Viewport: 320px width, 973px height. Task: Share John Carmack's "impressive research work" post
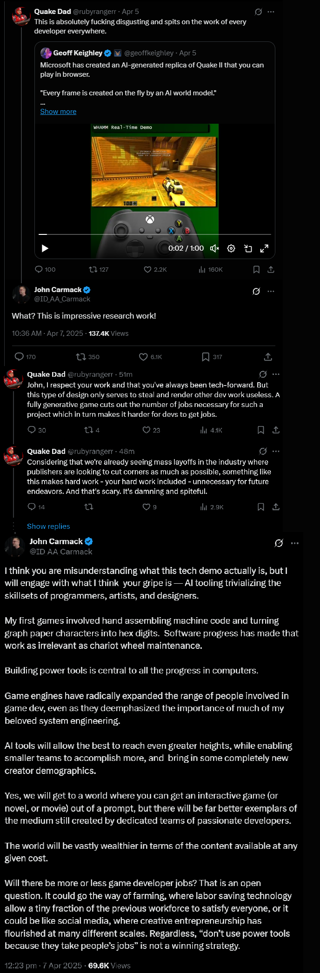coord(268,357)
